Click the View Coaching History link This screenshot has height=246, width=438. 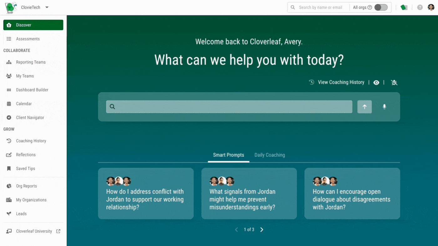point(341,82)
